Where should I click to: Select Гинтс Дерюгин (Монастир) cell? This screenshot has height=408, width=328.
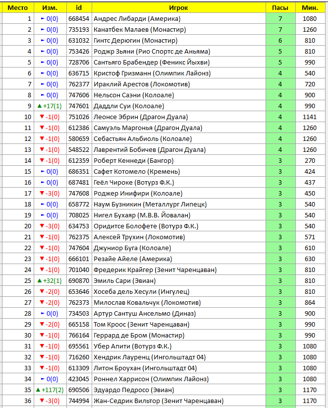click(179, 41)
